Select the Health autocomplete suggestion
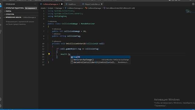The image size is (195, 110). pyautogui.click(x=100, y=57)
